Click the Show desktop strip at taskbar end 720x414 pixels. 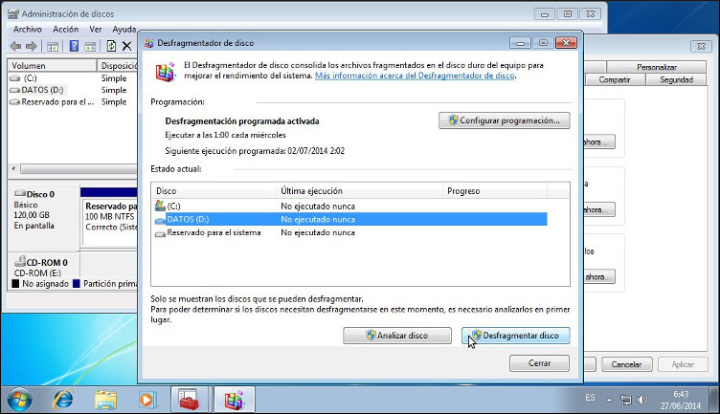tap(714, 400)
